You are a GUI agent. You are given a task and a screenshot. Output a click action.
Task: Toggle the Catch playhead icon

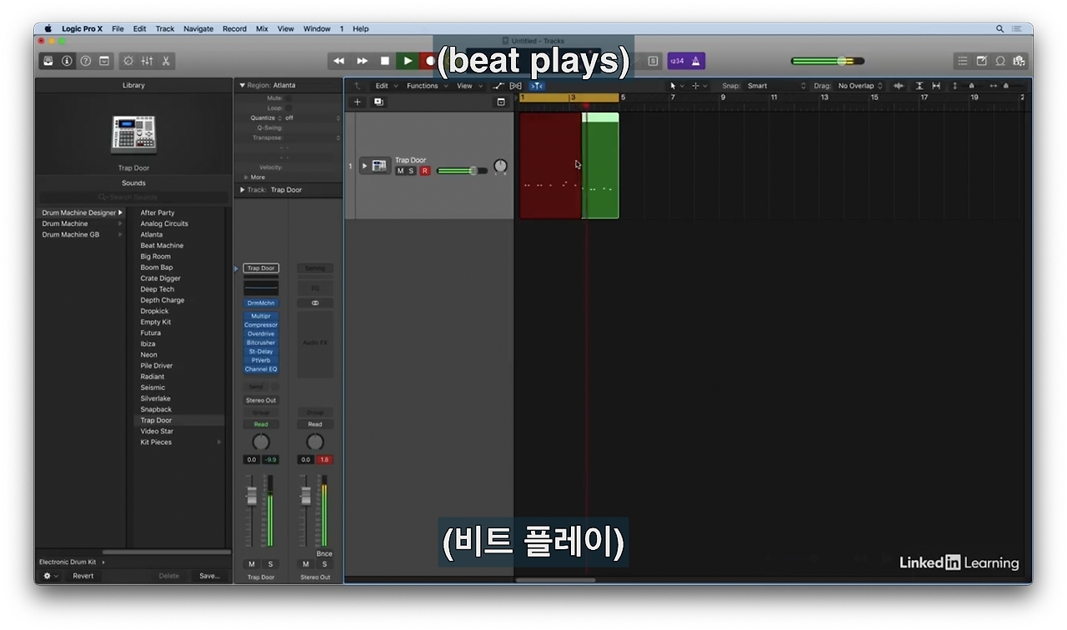(537, 86)
